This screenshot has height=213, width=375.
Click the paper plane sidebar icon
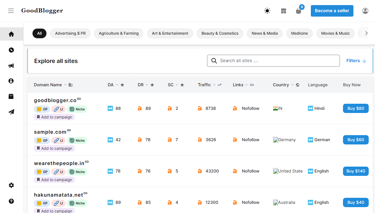point(11,112)
